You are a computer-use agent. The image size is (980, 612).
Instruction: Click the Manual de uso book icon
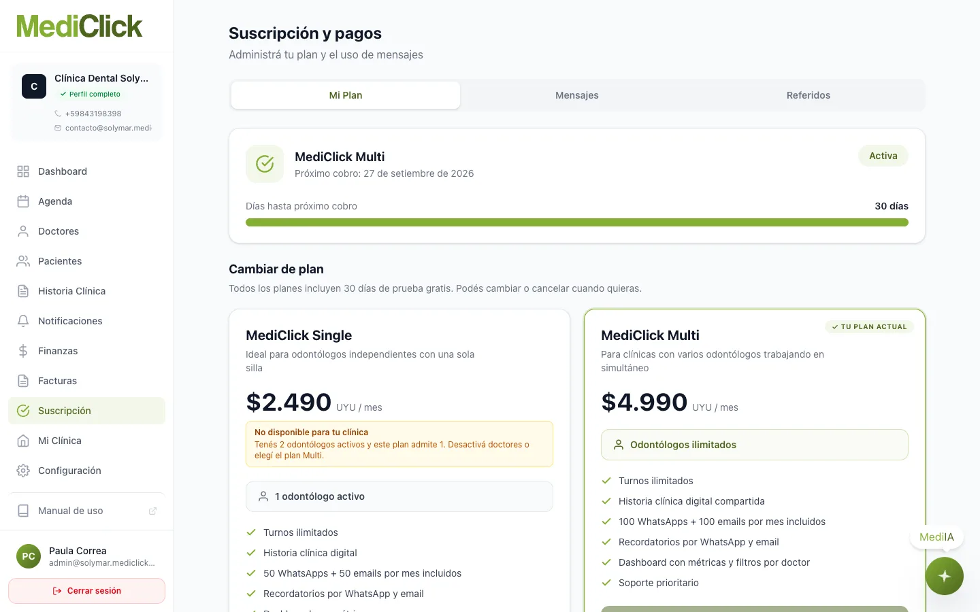click(x=23, y=511)
